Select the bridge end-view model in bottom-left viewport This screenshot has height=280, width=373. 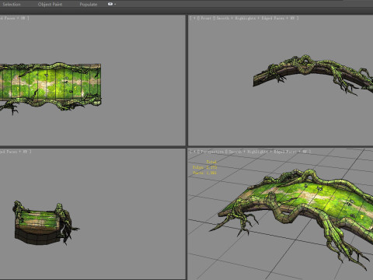coord(39,224)
